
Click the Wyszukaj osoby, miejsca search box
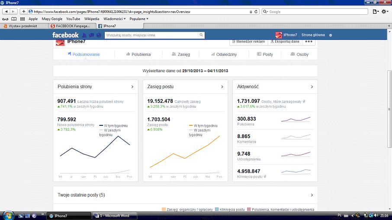[151, 35]
